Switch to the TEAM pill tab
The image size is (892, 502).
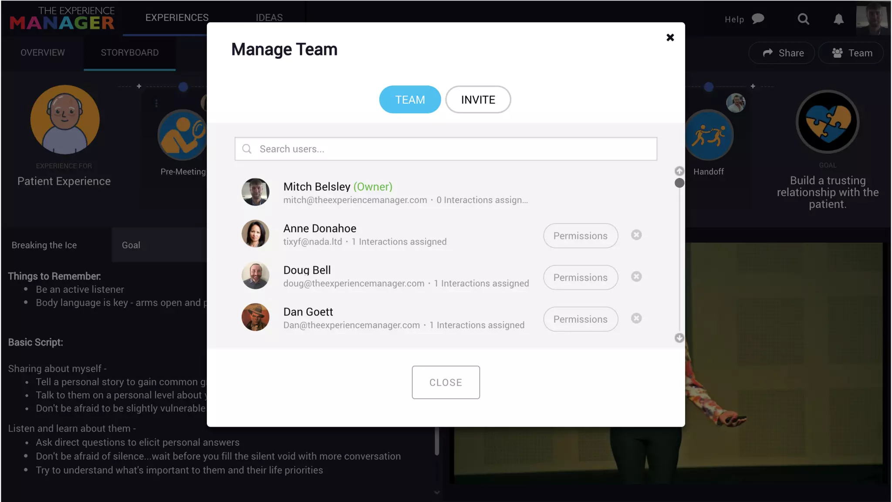click(410, 99)
